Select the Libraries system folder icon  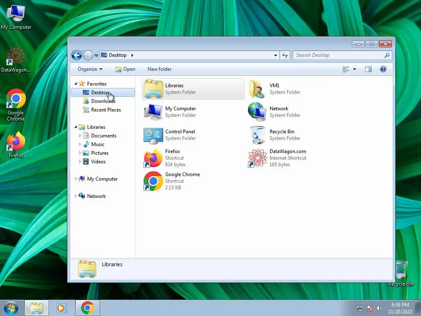pyautogui.click(x=153, y=89)
